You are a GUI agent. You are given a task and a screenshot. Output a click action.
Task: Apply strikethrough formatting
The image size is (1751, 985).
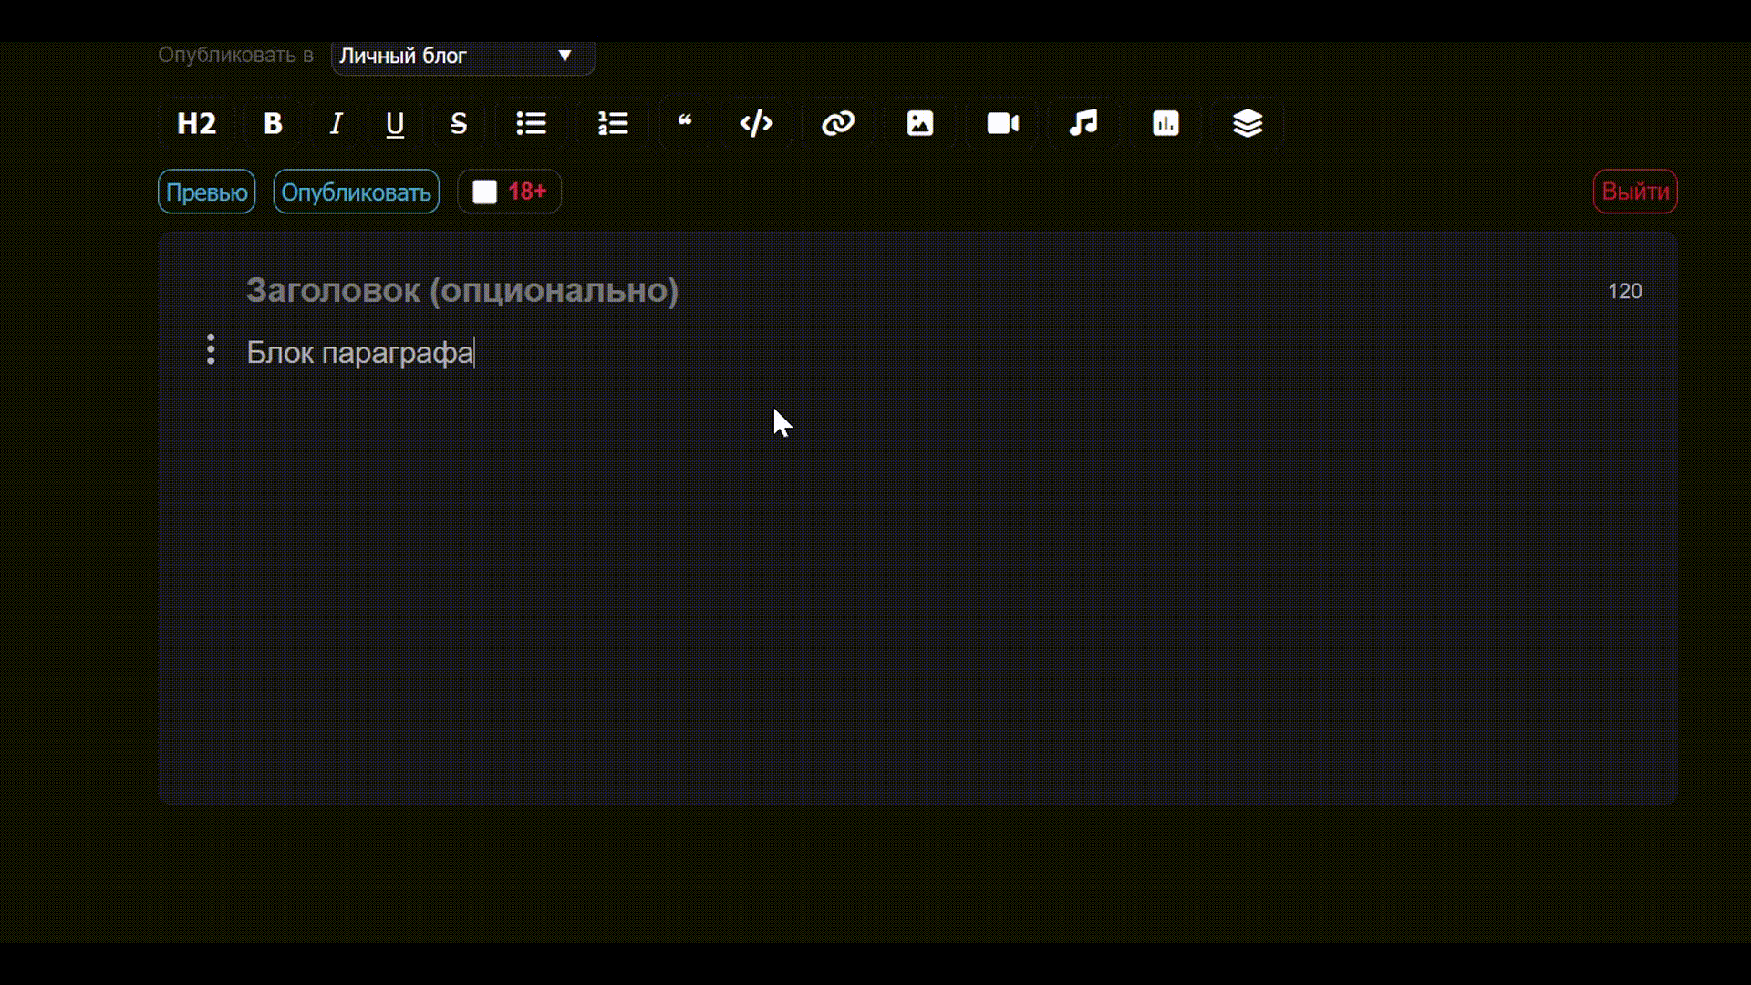[459, 124]
